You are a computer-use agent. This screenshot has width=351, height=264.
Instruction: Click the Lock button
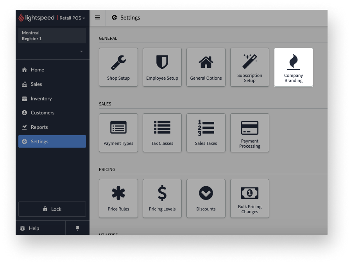[x=52, y=209]
